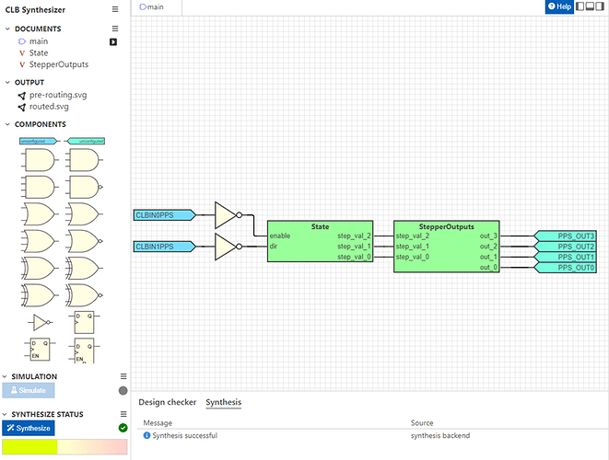Click the Message column header
609x460 pixels.
click(x=158, y=423)
